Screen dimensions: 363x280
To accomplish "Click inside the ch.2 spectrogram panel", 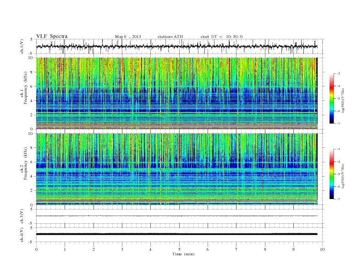I will pos(176,169).
